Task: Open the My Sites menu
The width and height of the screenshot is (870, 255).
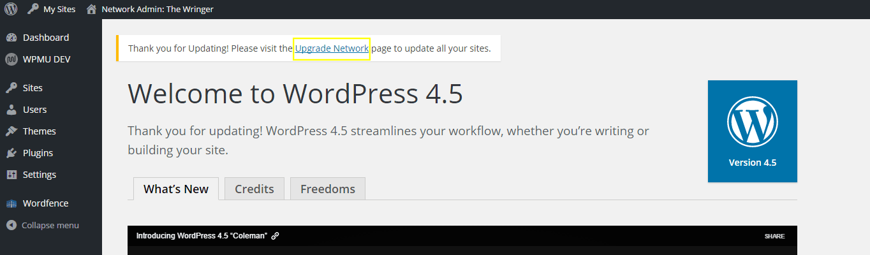Action: pos(59,10)
